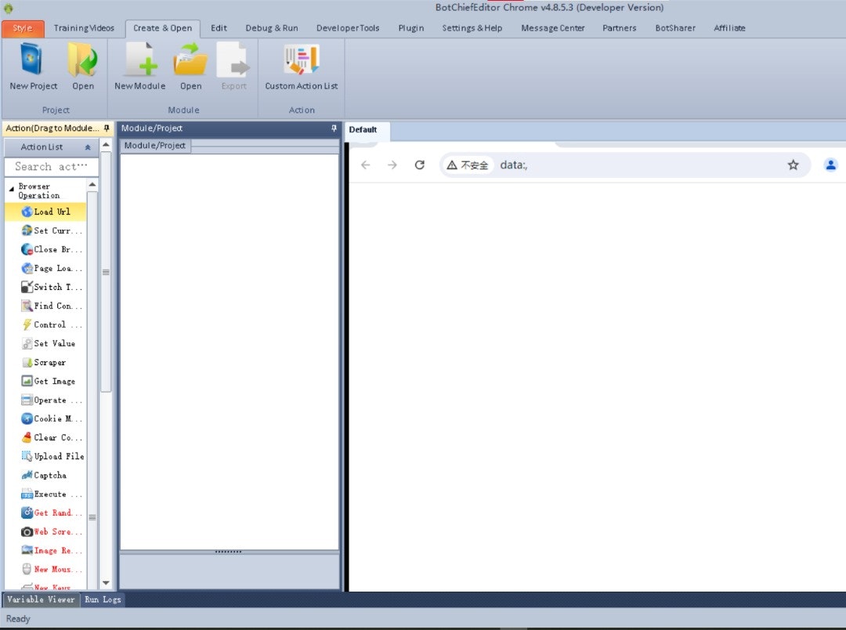Select the Operate ... action

[51, 400]
